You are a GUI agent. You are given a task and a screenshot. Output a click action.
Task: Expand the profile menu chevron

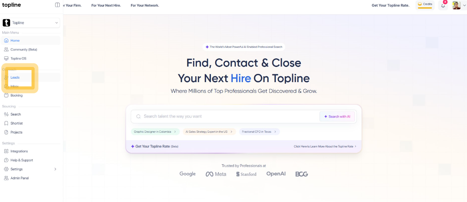point(464,5)
